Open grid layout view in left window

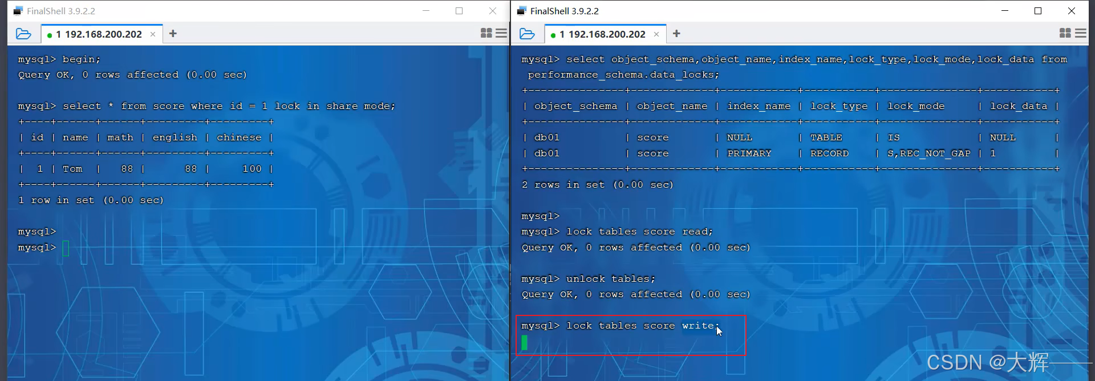(486, 33)
